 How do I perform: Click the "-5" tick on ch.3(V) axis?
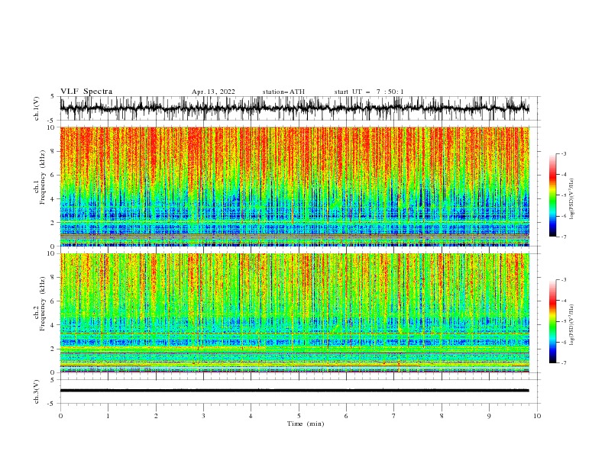coord(51,404)
